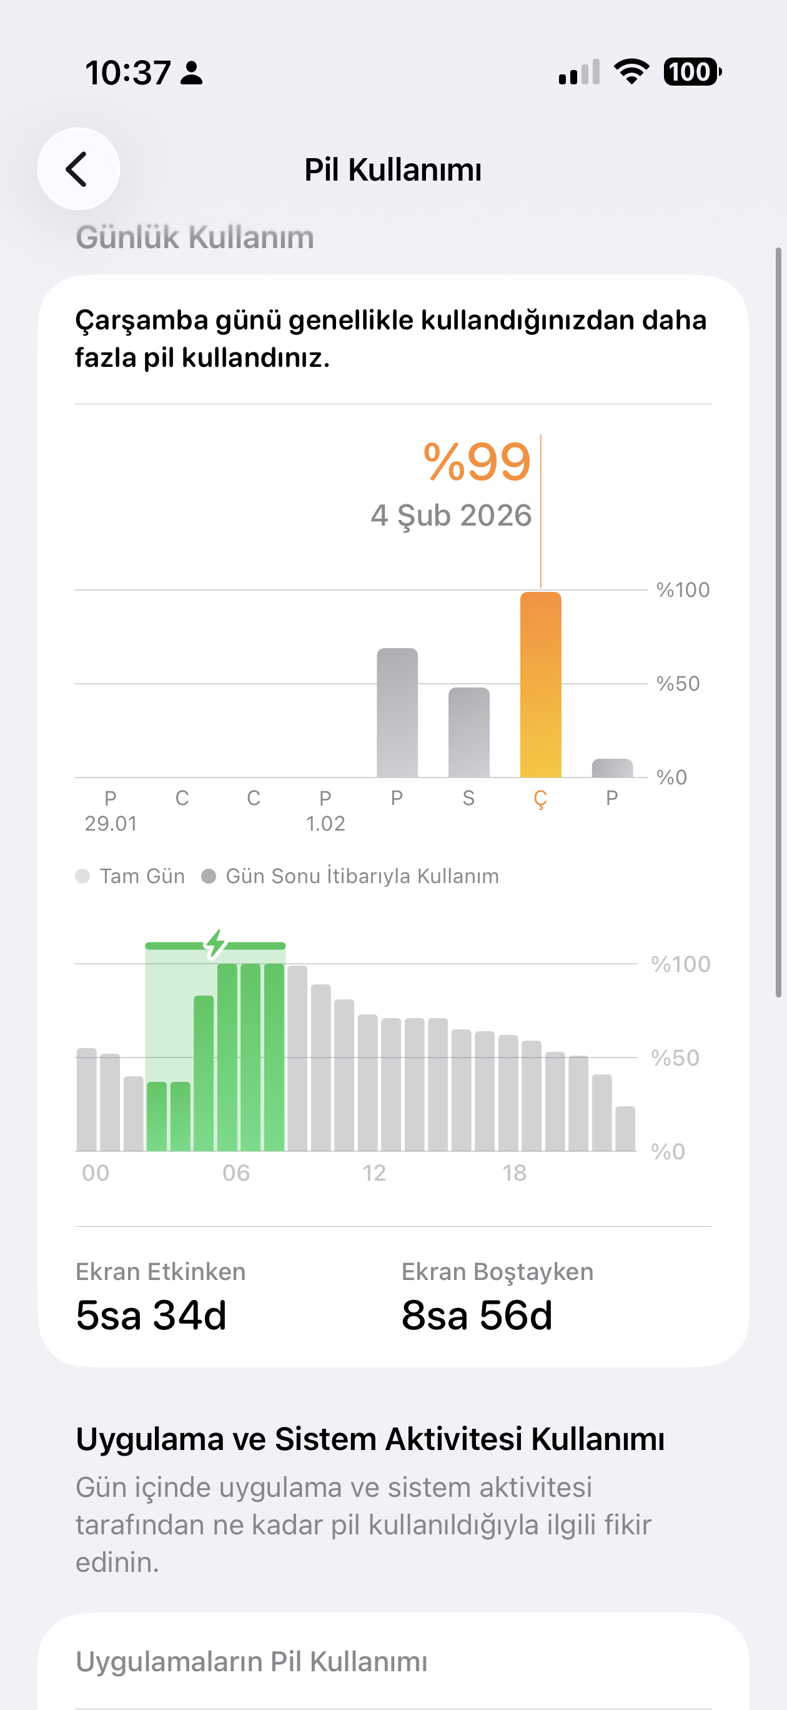Tap the Wi-Fi status icon

tap(631, 72)
